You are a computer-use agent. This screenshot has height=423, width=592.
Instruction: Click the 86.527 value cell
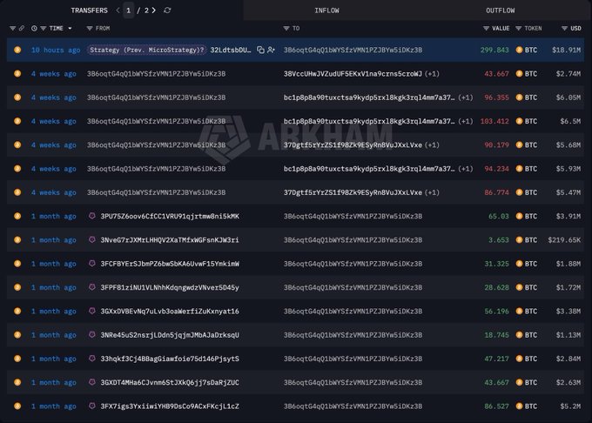tap(496, 406)
